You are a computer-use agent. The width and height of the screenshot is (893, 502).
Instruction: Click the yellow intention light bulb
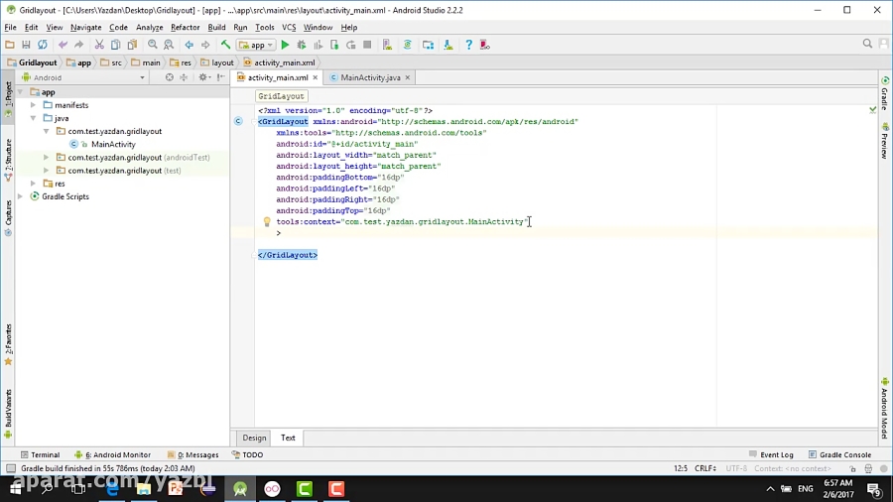pyautogui.click(x=266, y=222)
